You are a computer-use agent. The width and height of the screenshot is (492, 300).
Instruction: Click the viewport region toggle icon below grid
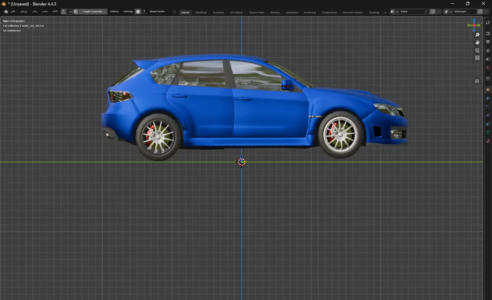(x=477, y=81)
